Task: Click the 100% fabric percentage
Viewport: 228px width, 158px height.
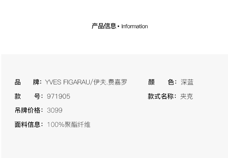Action: 56,125
